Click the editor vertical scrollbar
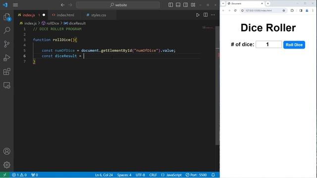The image size is (317, 178). [x=217, y=86]
